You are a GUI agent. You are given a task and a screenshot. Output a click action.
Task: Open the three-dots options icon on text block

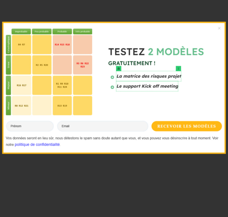[x=178, y=69]
